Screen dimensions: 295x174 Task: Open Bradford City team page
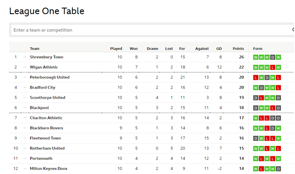[42, 88]
